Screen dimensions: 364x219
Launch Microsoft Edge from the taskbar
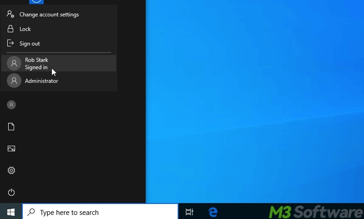[213, 212]
